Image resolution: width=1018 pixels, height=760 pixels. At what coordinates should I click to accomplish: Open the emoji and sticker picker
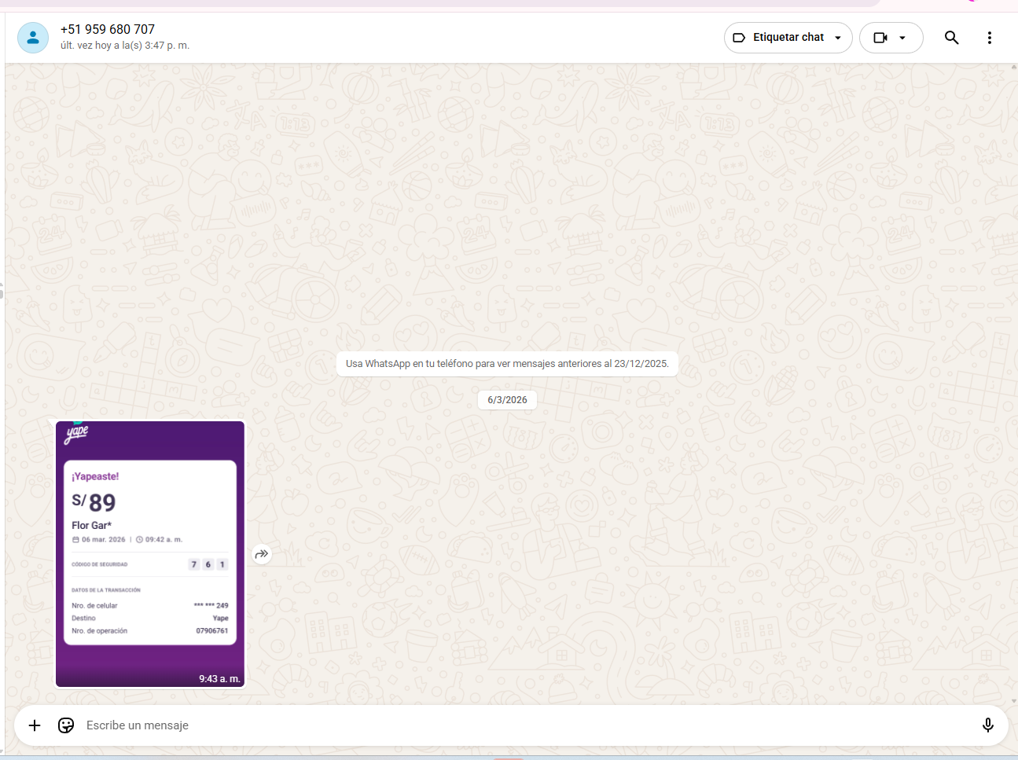pos(66,725)
